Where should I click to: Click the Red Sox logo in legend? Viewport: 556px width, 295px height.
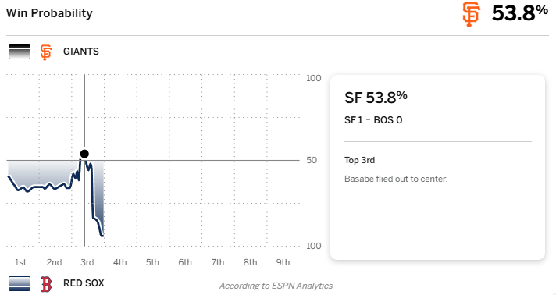tap(46, 284)
